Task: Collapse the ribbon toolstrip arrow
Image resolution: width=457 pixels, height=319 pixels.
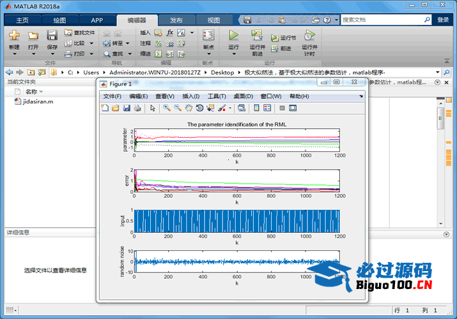Action: tap(447, 61)
